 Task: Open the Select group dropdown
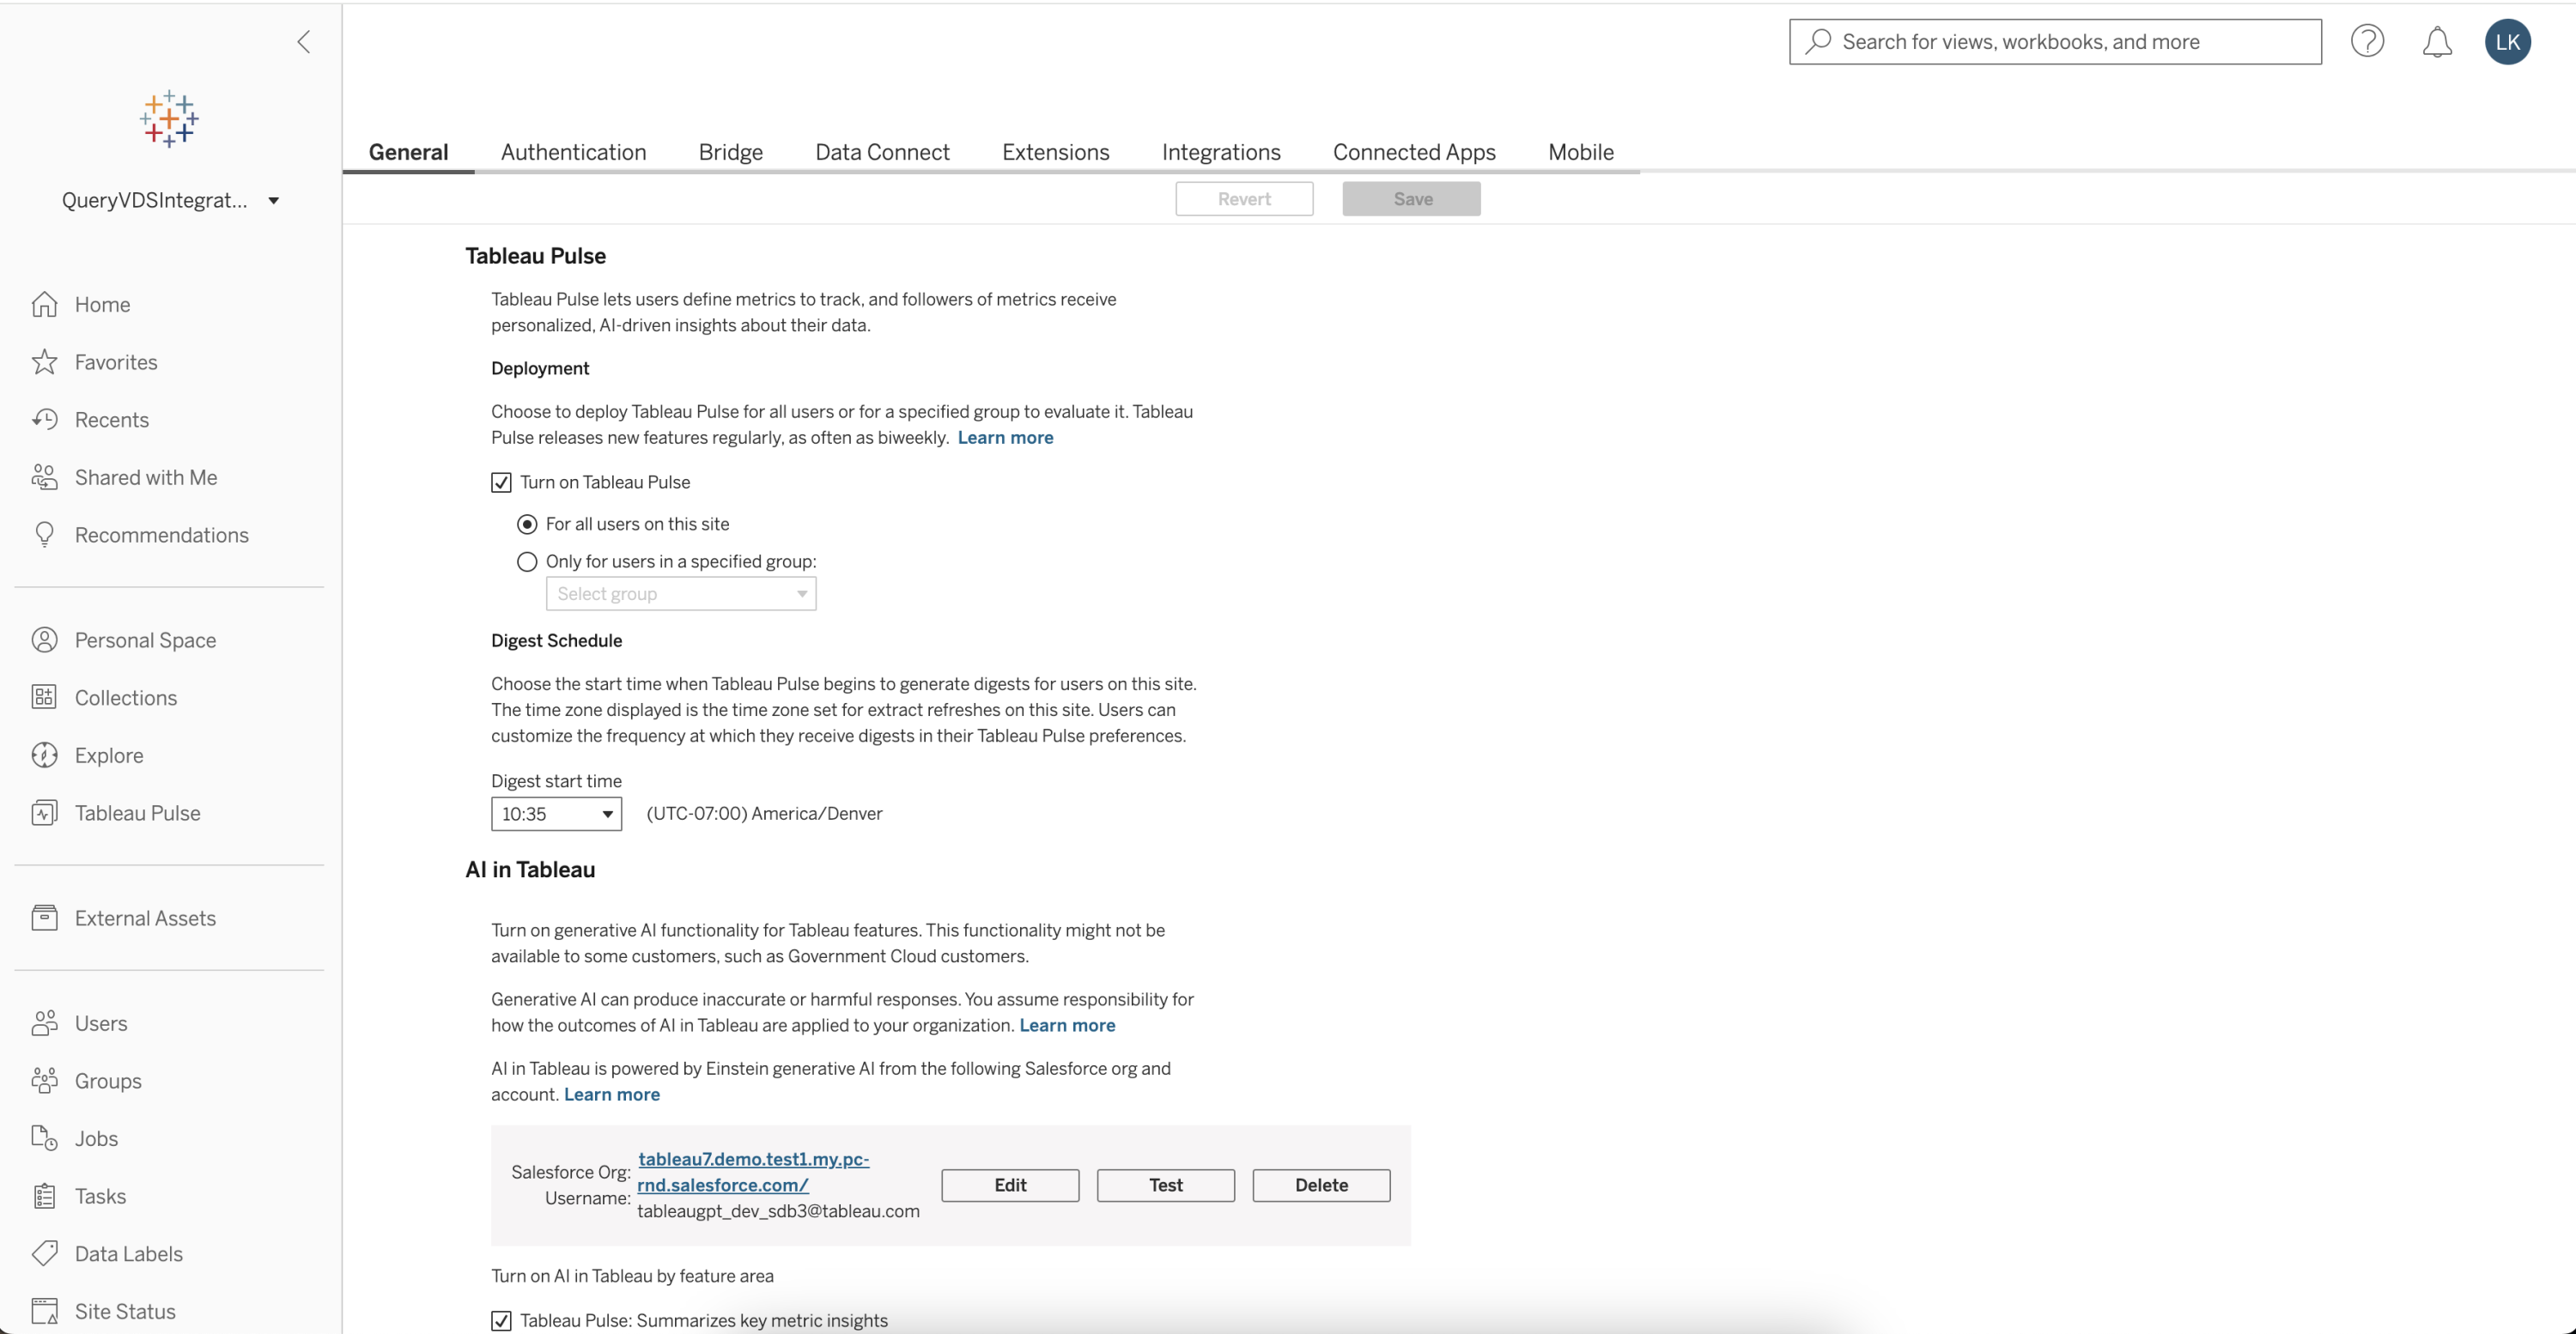tap(681, 594)
